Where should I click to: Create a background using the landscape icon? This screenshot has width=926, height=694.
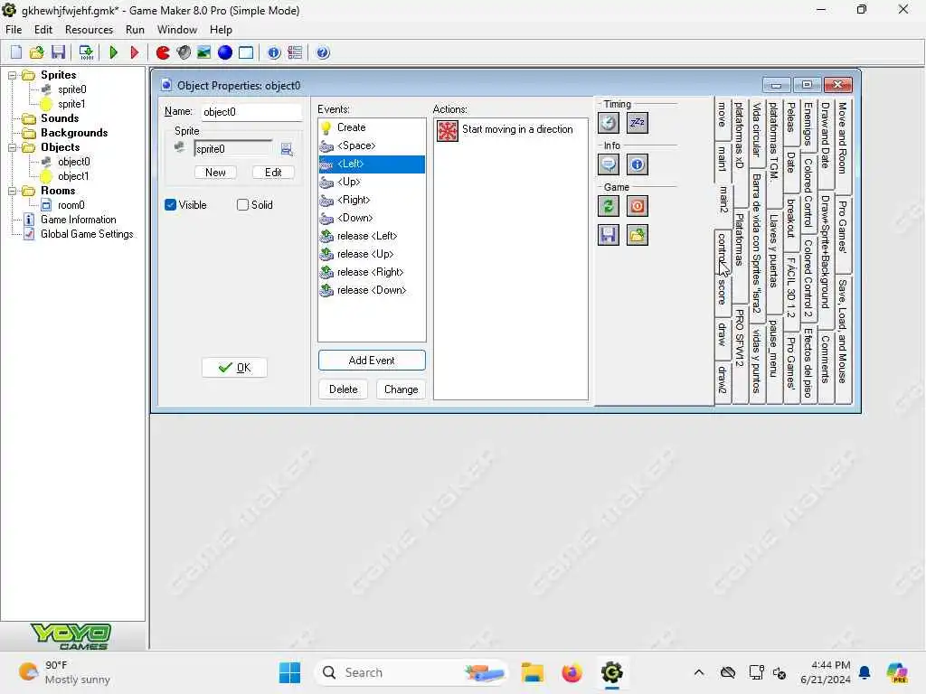click(204, 52)
